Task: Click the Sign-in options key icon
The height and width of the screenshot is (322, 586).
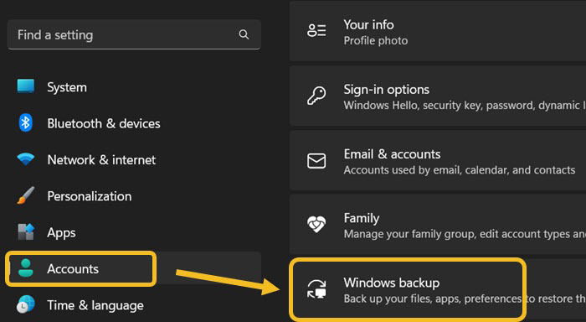Action: click(x=316, y=96)
